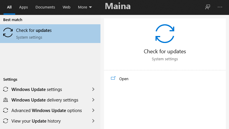
Task: Click the sync icon for Windows Update settings
Action: coord(6,89)
